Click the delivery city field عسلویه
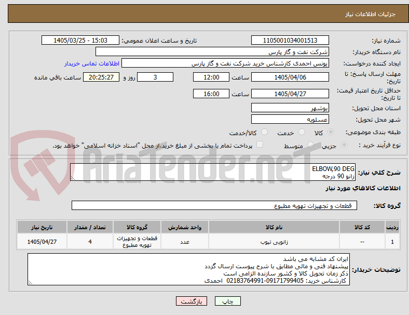This screenshot has width=409, height=315. [x=290, y=120]
